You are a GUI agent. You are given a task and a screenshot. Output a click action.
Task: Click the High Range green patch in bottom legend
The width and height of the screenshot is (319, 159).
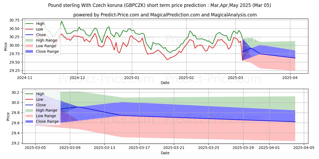click(x=30, y=110)
